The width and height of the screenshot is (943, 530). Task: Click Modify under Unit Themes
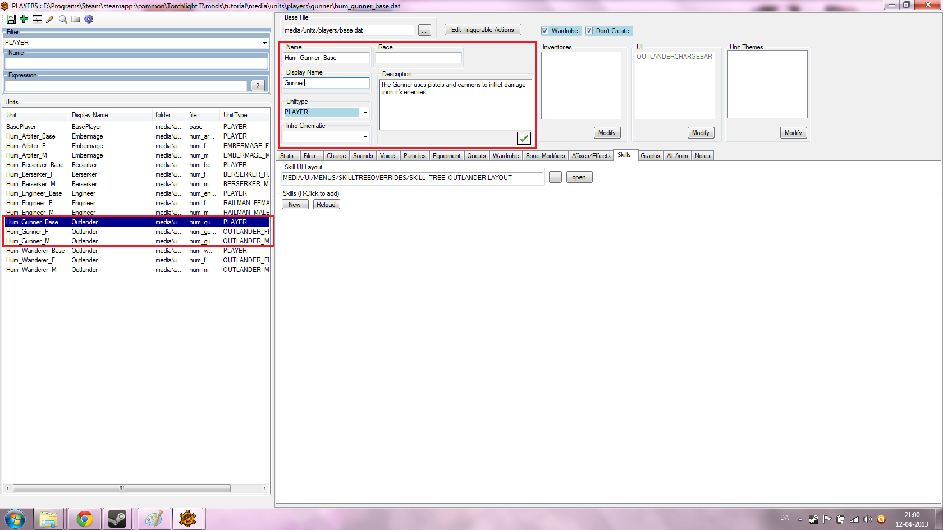tap(793, 133)
